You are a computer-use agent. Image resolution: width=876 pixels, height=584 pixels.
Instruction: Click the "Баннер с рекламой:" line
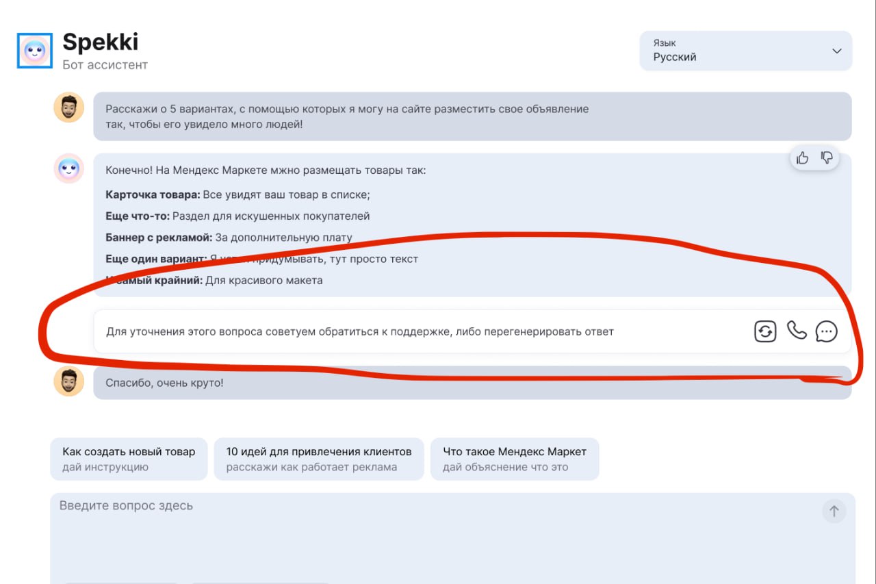(229, 238)
